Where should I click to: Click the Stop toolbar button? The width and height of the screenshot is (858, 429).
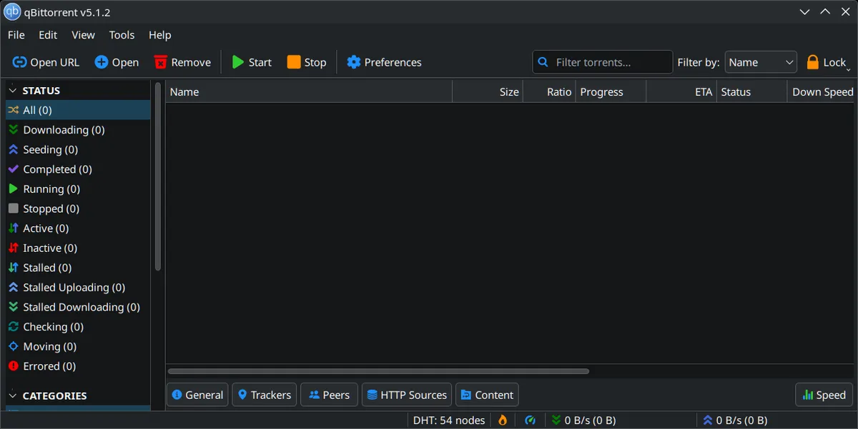(x=307, y=62)
